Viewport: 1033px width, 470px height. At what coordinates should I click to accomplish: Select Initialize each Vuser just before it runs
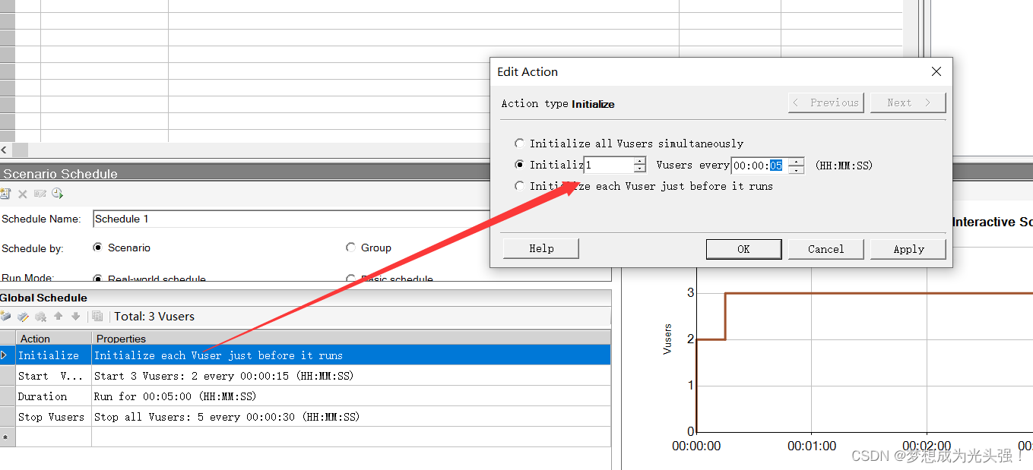tap(519, 185)
